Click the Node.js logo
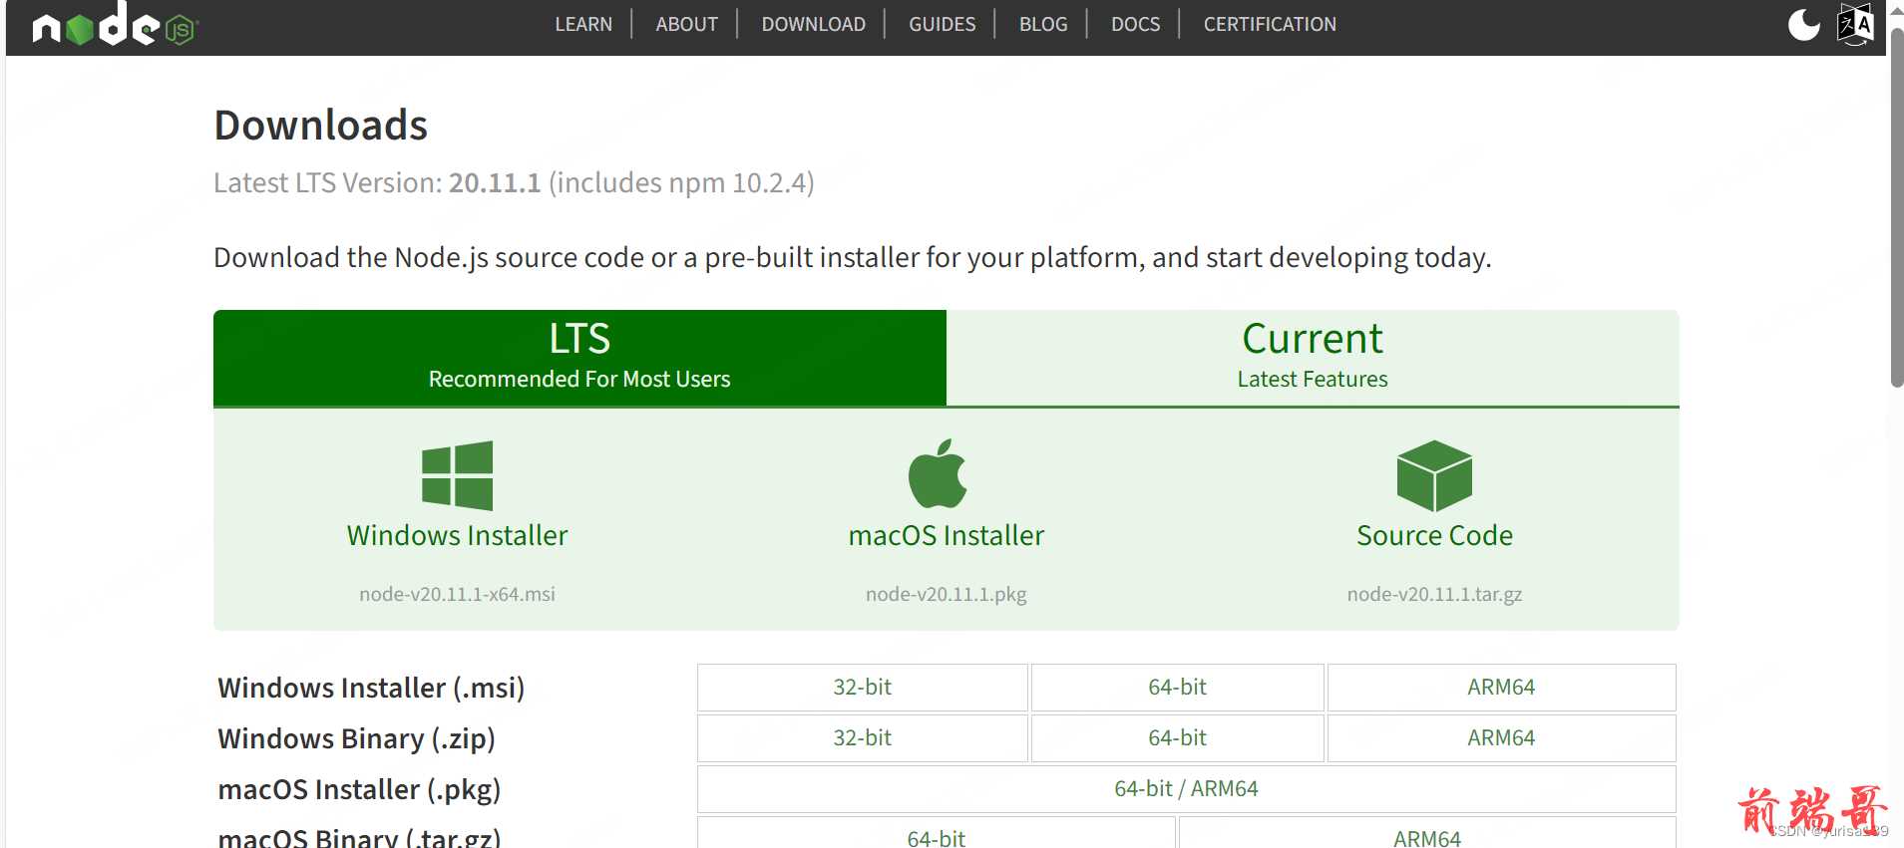Viewport: 1904px width, 848px height. pos(115,24)
